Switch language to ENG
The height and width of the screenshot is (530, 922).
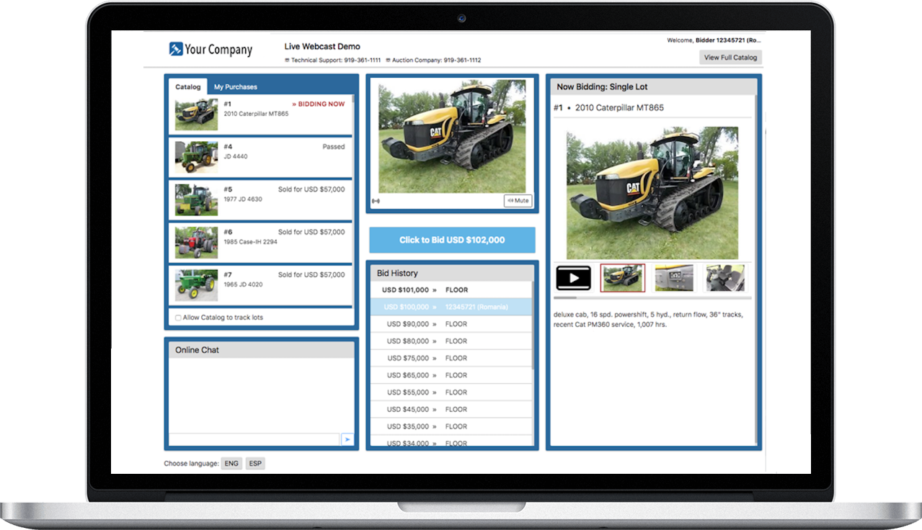pyautogui.click(x=231, y=464)
